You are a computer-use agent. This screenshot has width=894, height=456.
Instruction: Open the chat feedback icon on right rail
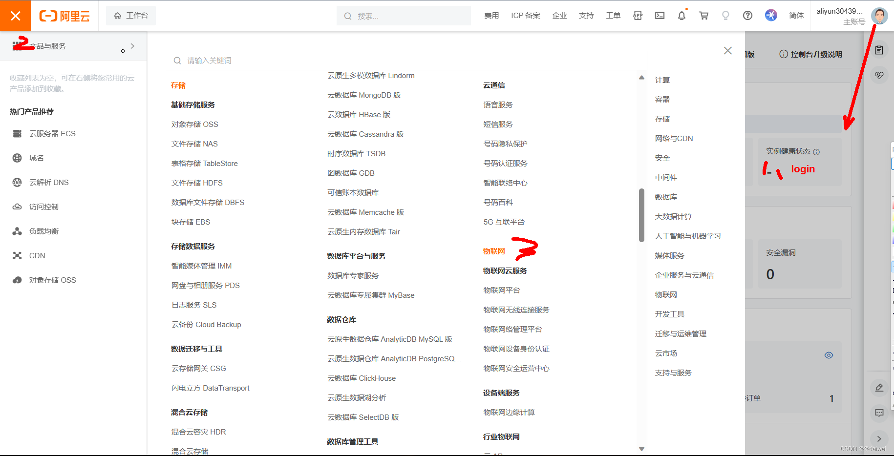point(879,413)
